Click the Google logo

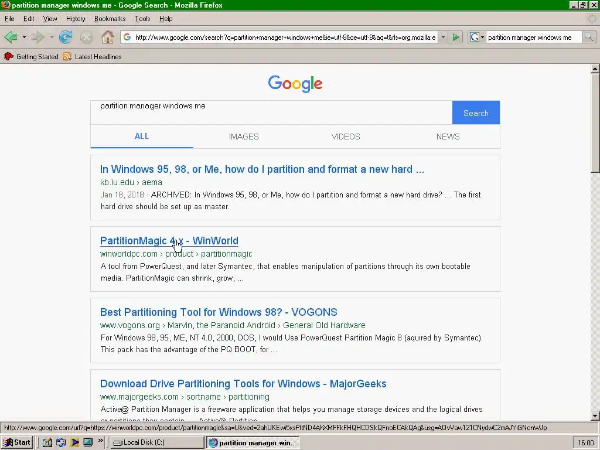pos(295,84)
